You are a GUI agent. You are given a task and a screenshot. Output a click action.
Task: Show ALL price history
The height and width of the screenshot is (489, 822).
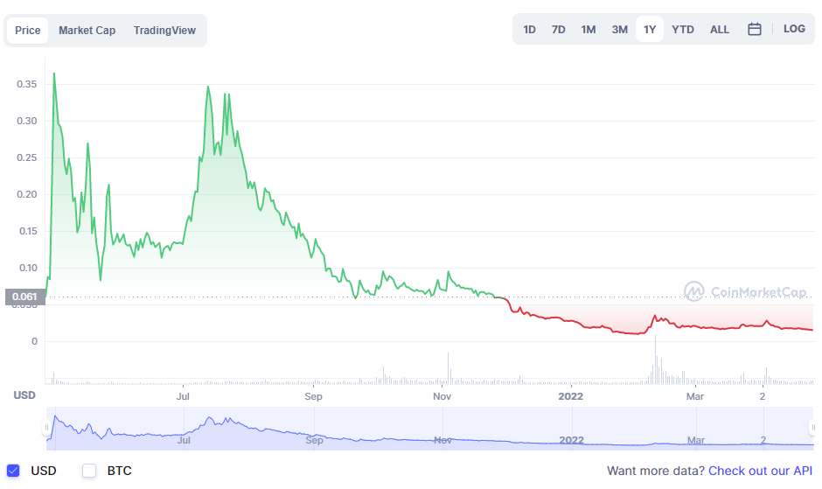pyautogui.click(x=719, y=30)
